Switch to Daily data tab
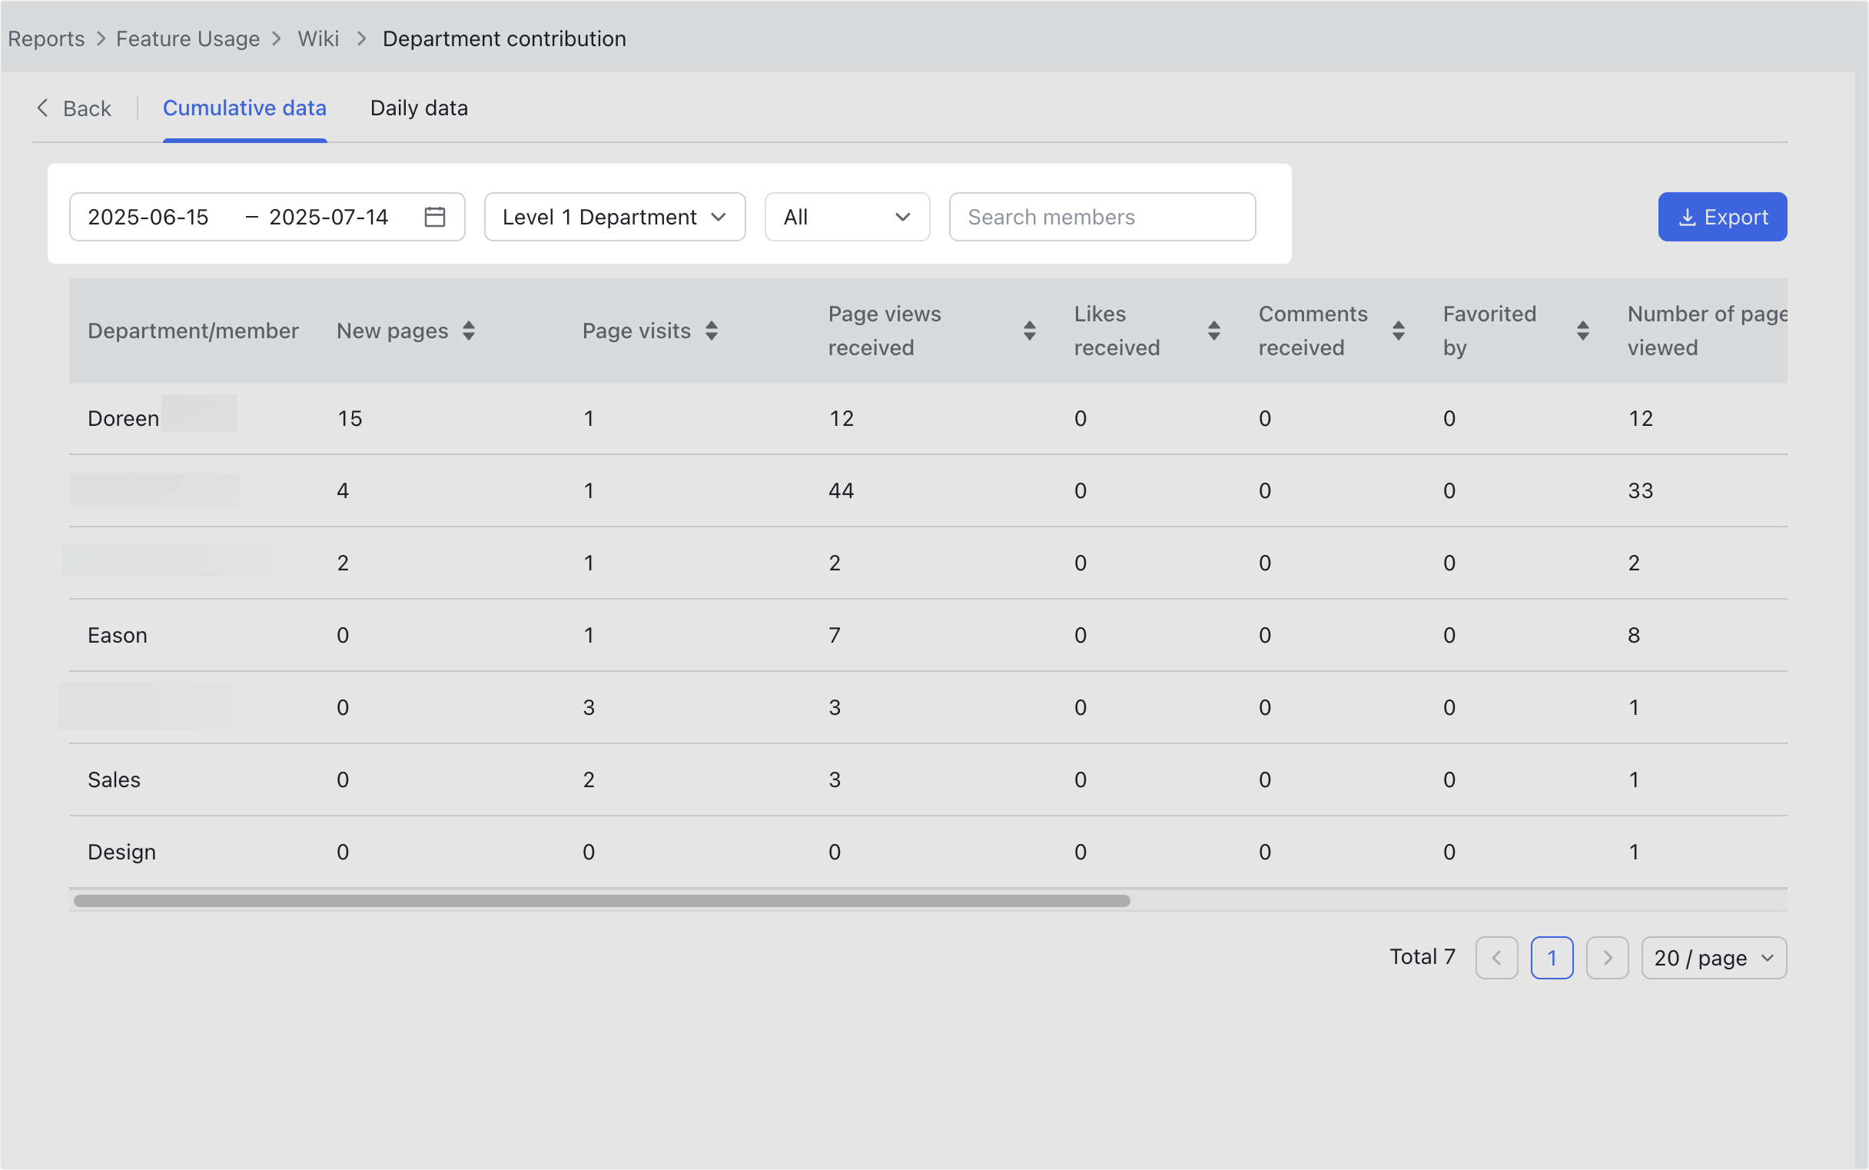 [x=420, y=108]
